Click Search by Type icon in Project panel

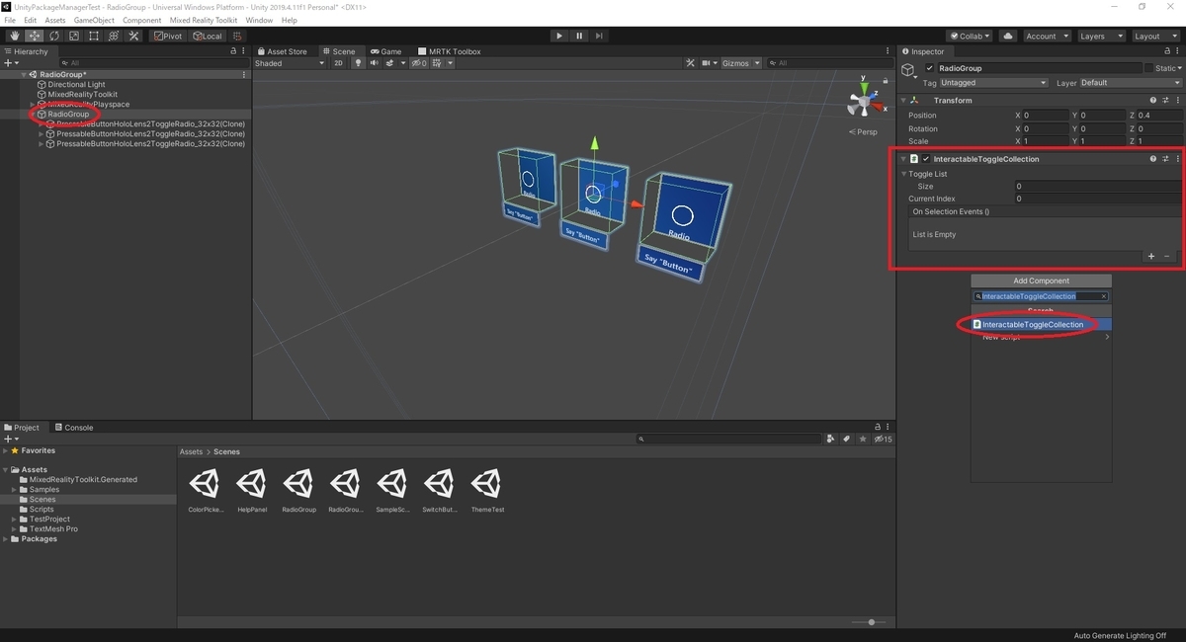tap(832, 439)
